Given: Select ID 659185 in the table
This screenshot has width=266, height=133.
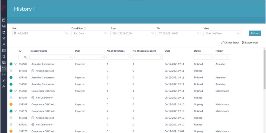Looking at the screenshot, I should 23,84.
